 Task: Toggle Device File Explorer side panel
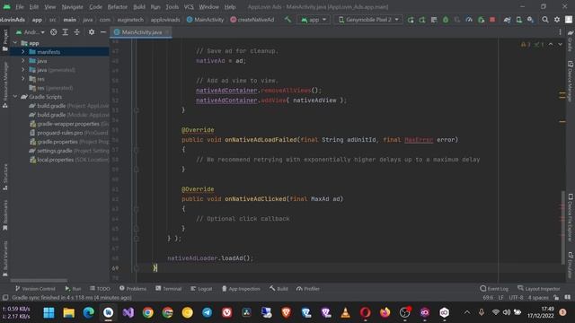click(x=571, y=217)
